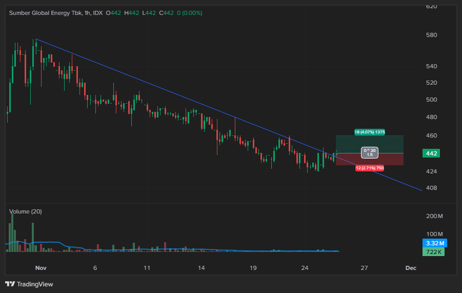
Task: Click the green 722K volume tag
Action: [433, 252]
